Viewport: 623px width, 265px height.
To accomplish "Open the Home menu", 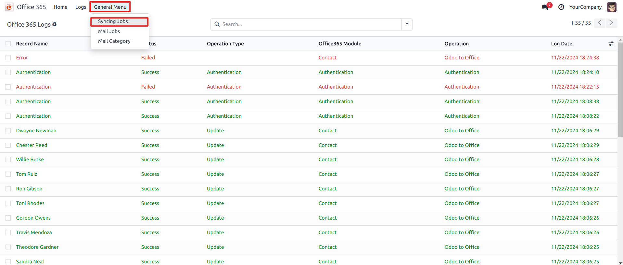I will (x=60, y=7).
